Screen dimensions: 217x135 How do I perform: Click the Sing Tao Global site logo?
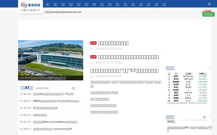point(30,7)
